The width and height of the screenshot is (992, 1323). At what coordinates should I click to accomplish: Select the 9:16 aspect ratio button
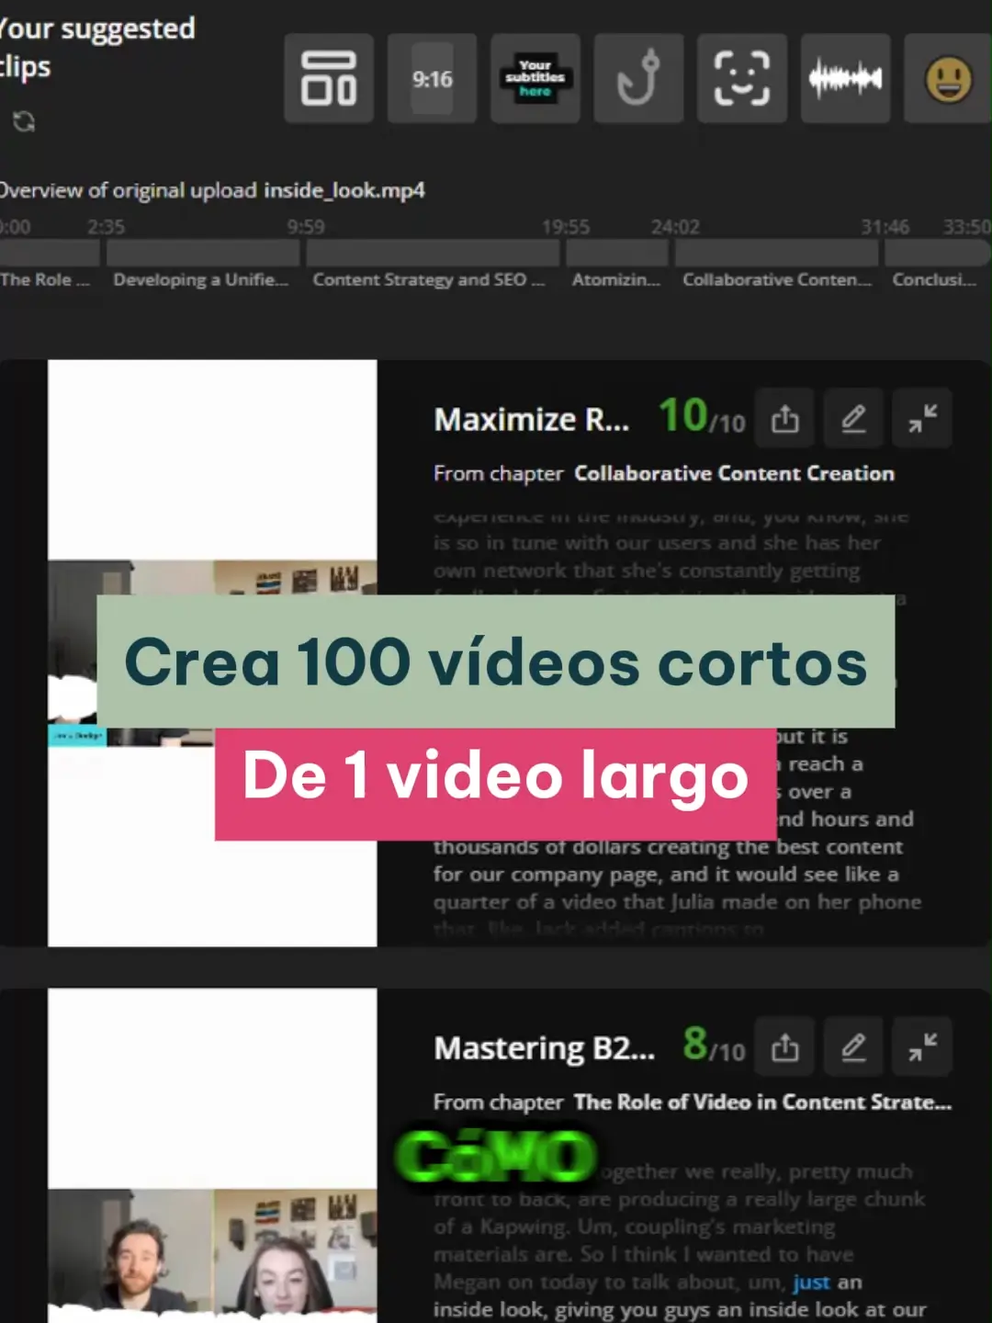432,79
